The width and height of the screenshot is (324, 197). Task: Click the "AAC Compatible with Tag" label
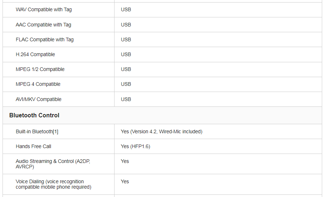43,25
